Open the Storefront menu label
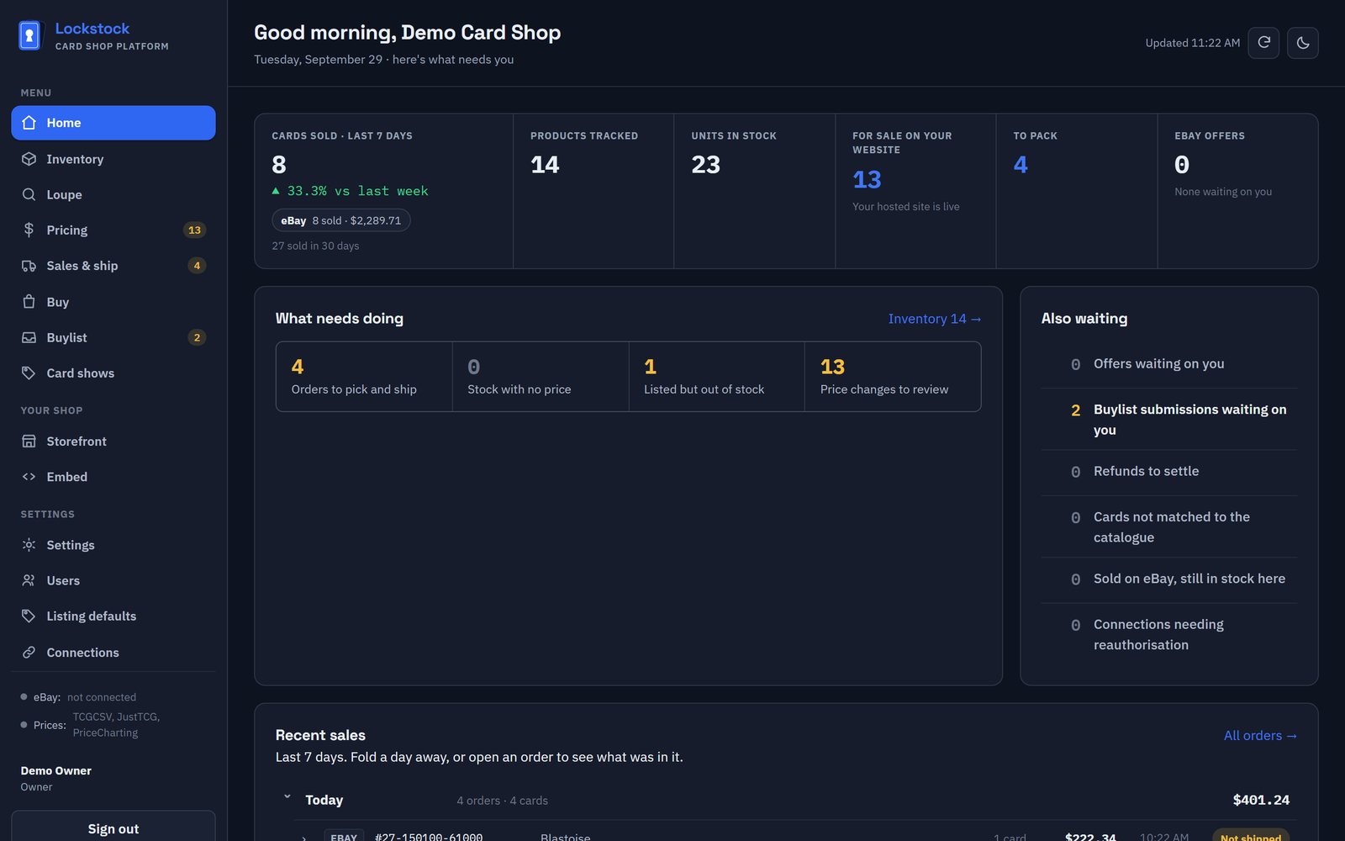Viewport: 1345px width, 841px height. pyautogui.click(x=76, y=442)
